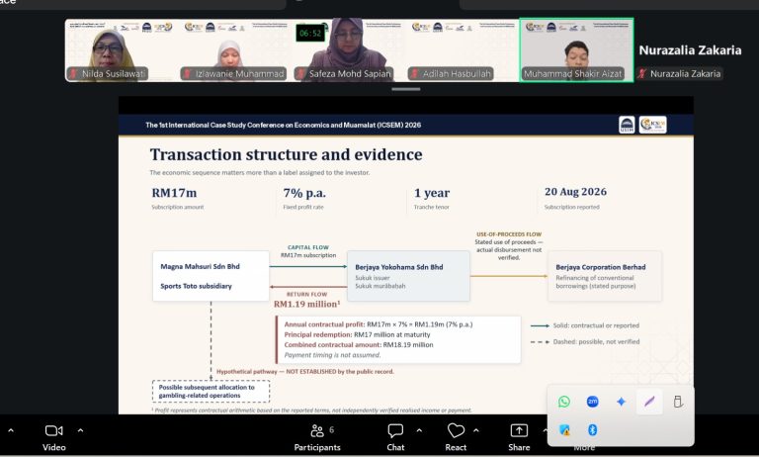Select Nurazalia Zakaria participant tile
The width and height of the screenshot is (759, 457).
click(690, 50)
